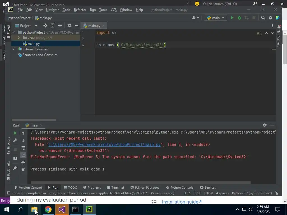Open the Refactor menu
Viewport: 287px width, 215px height.
pyautogui.click(x=80, y=10)
